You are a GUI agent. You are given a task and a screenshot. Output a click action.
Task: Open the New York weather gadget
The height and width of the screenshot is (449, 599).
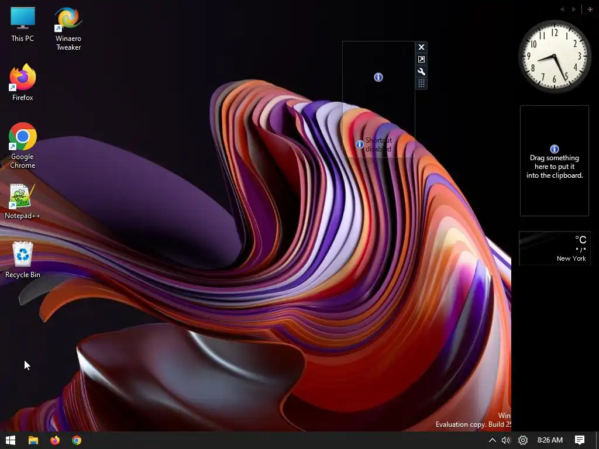tap(555, 248)
